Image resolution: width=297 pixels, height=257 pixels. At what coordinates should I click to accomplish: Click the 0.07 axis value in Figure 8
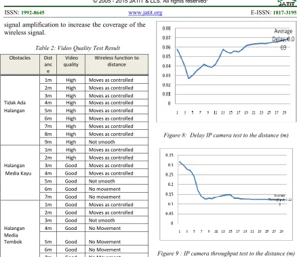tap(167, 38)
